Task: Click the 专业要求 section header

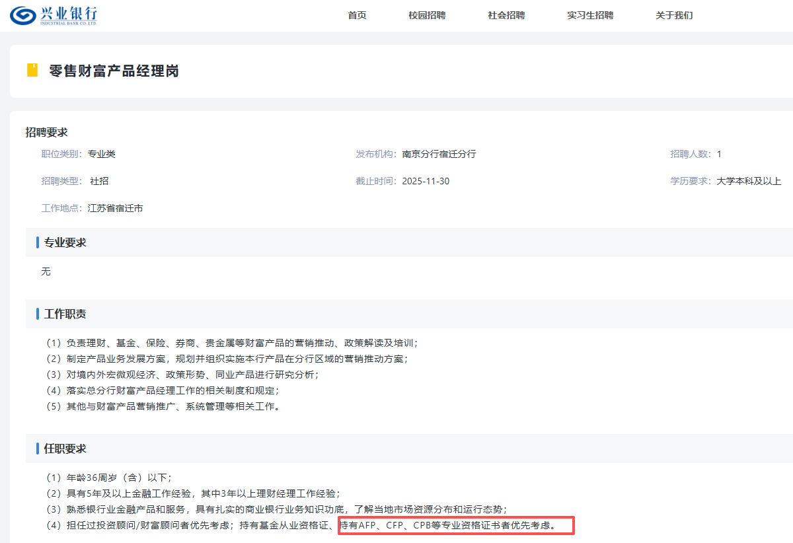Action: (x=65, y=242)
